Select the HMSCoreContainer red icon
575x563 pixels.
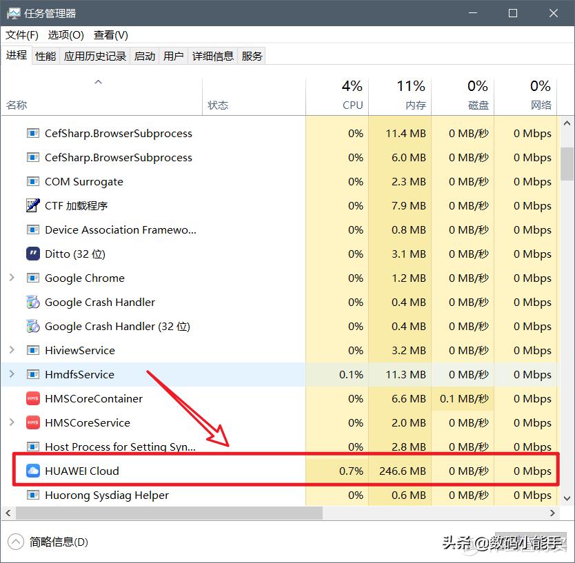click(32, 398)
